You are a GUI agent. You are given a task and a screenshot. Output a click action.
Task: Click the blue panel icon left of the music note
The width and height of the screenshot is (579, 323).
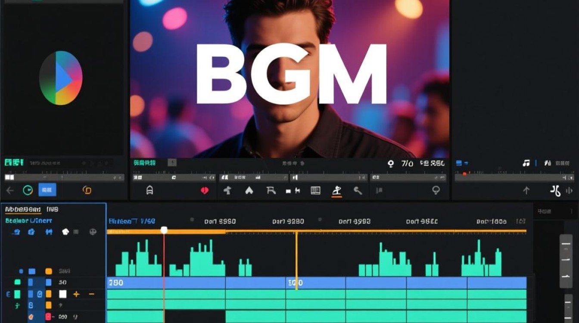[459, 163]
